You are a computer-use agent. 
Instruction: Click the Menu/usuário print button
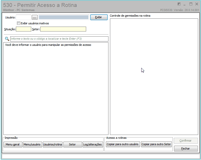tap(32, 144)
